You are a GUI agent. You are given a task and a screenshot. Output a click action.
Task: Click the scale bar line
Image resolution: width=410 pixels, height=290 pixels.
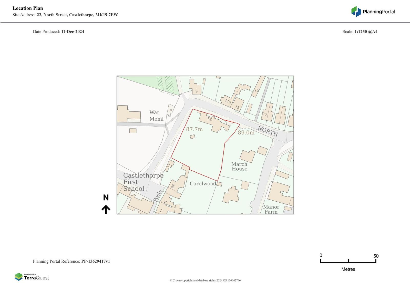point(348,262)
